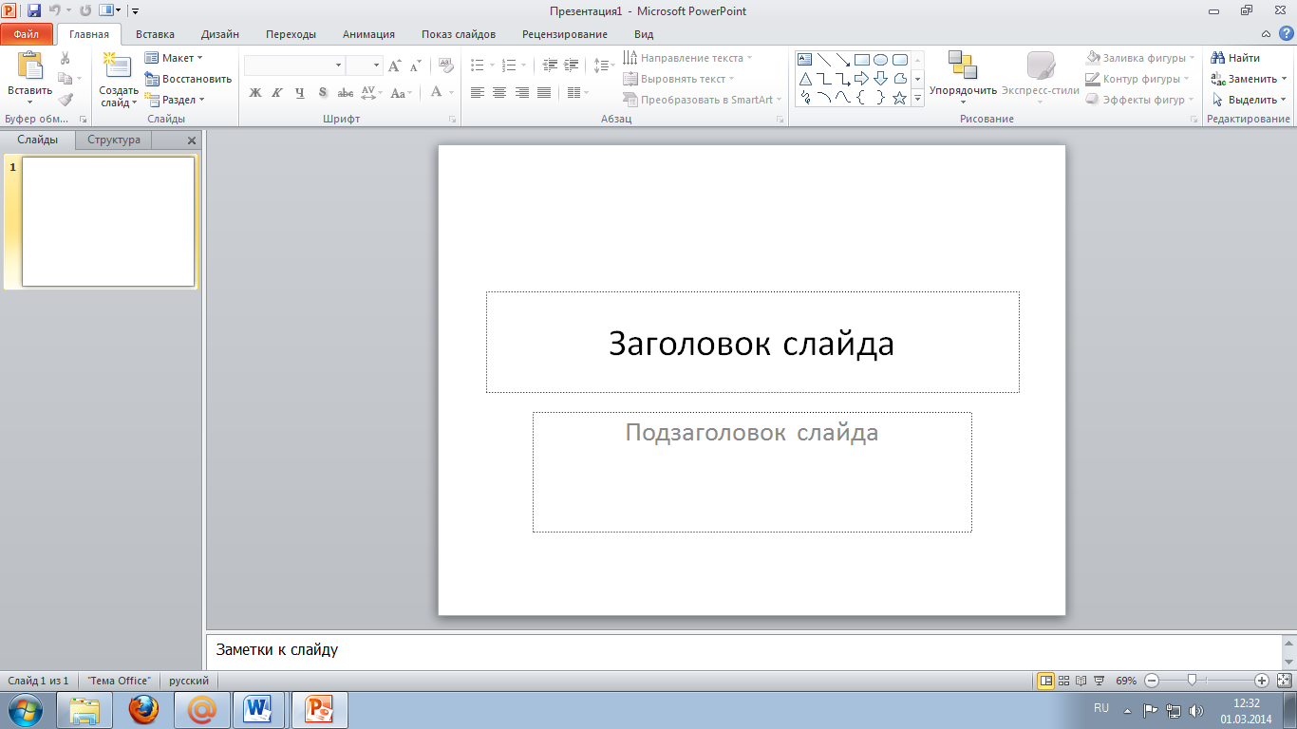Open the Layout (Макет) dropdown

tap(175, 58)
